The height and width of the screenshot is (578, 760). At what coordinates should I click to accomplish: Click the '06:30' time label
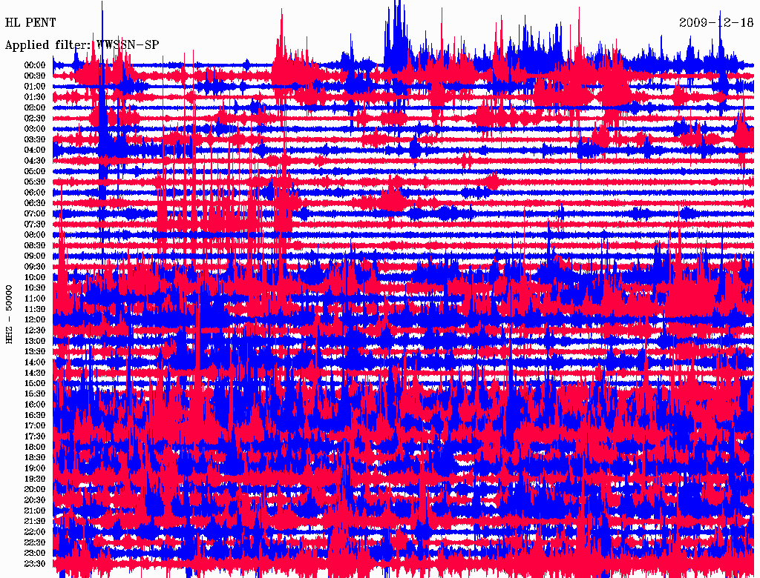[x=35, y=203]
